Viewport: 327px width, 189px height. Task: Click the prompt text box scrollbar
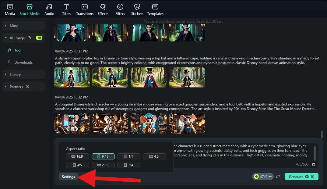point(315,153)
